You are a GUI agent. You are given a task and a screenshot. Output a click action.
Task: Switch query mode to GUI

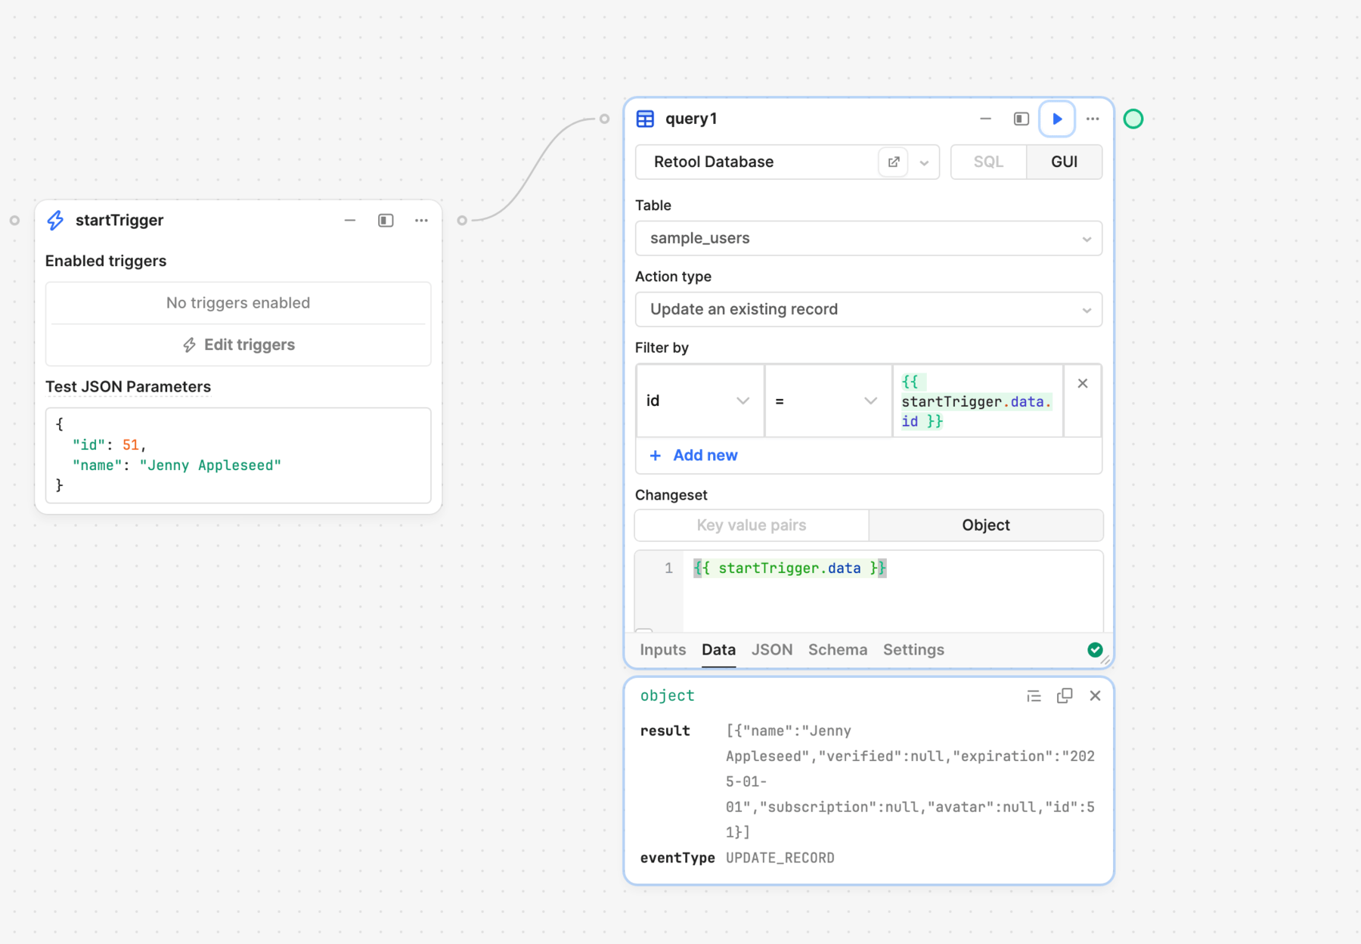pos(1064,162)
